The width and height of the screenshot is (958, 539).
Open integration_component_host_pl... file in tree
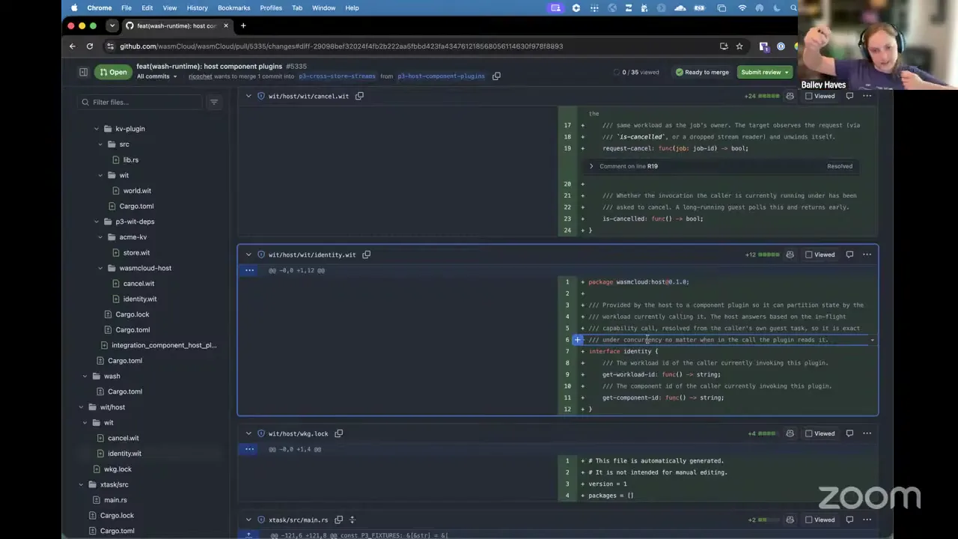coord(164,345)
